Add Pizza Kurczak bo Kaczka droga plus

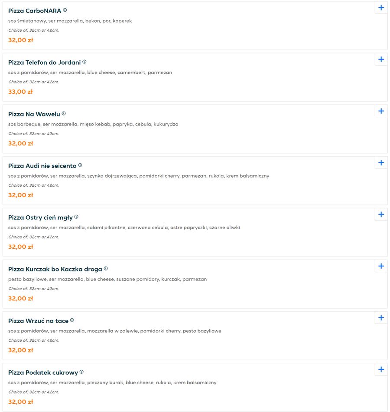[x=381, y=266]
